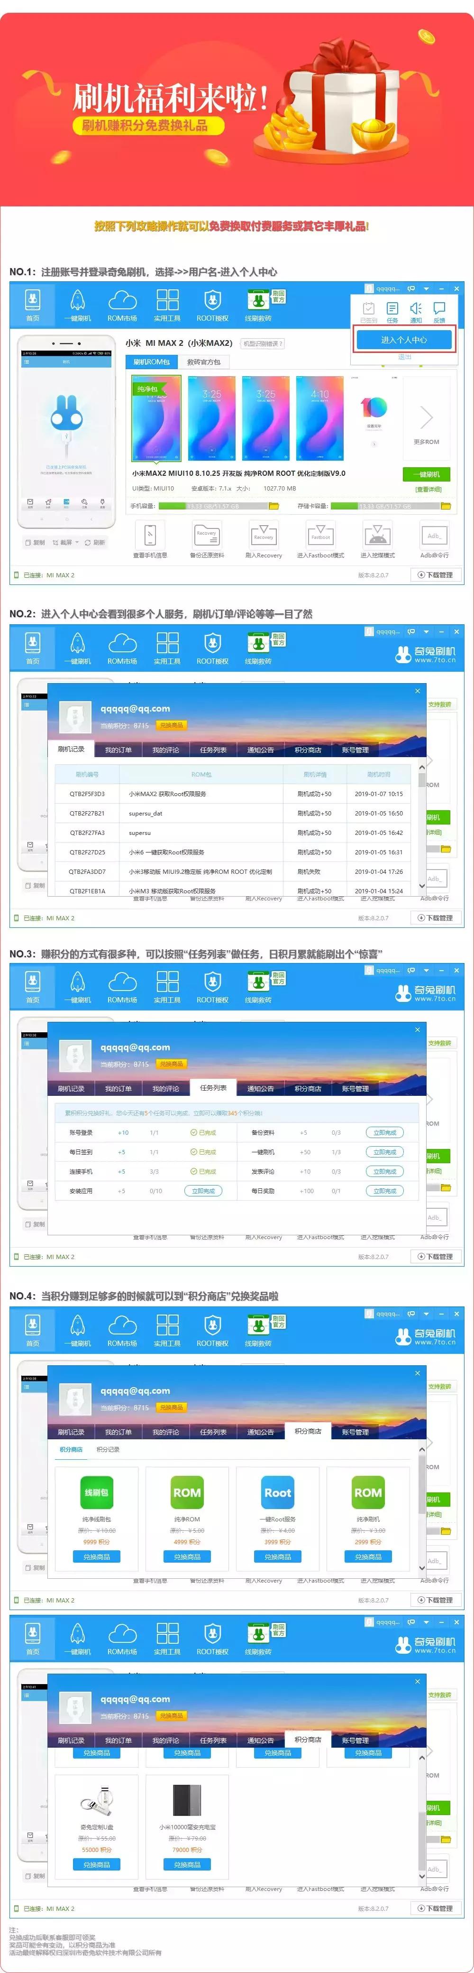In NO.2 screenshot, click the records list scrollbar

pos(422,827)
